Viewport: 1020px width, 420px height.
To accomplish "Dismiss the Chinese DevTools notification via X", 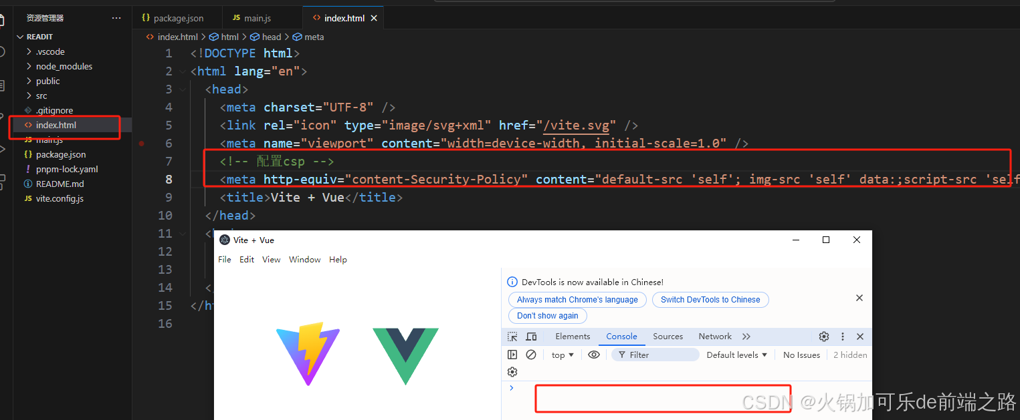I will coord(859,298).
